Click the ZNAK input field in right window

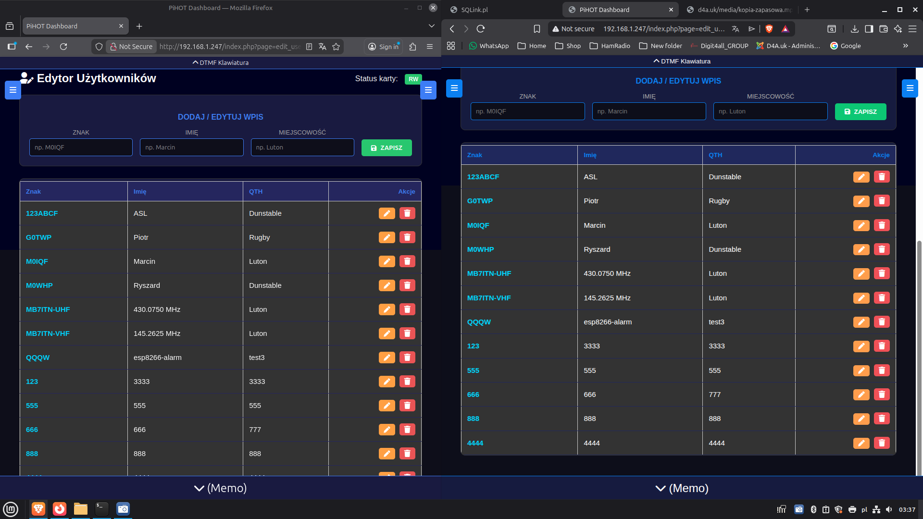point(527,111)
